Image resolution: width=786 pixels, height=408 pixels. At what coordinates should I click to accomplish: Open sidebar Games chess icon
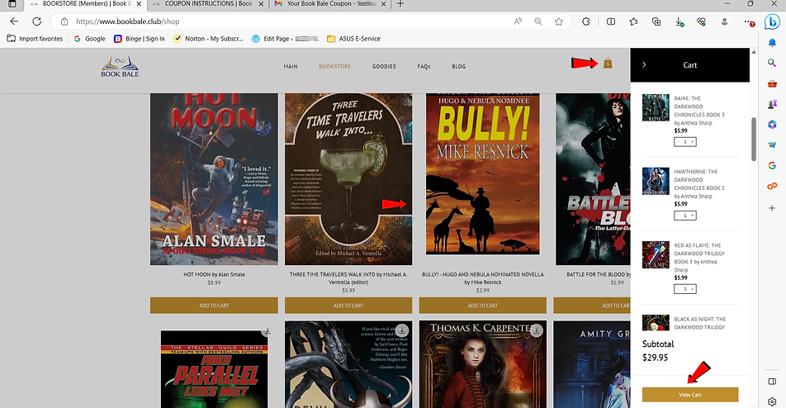[x=772, y=104]
